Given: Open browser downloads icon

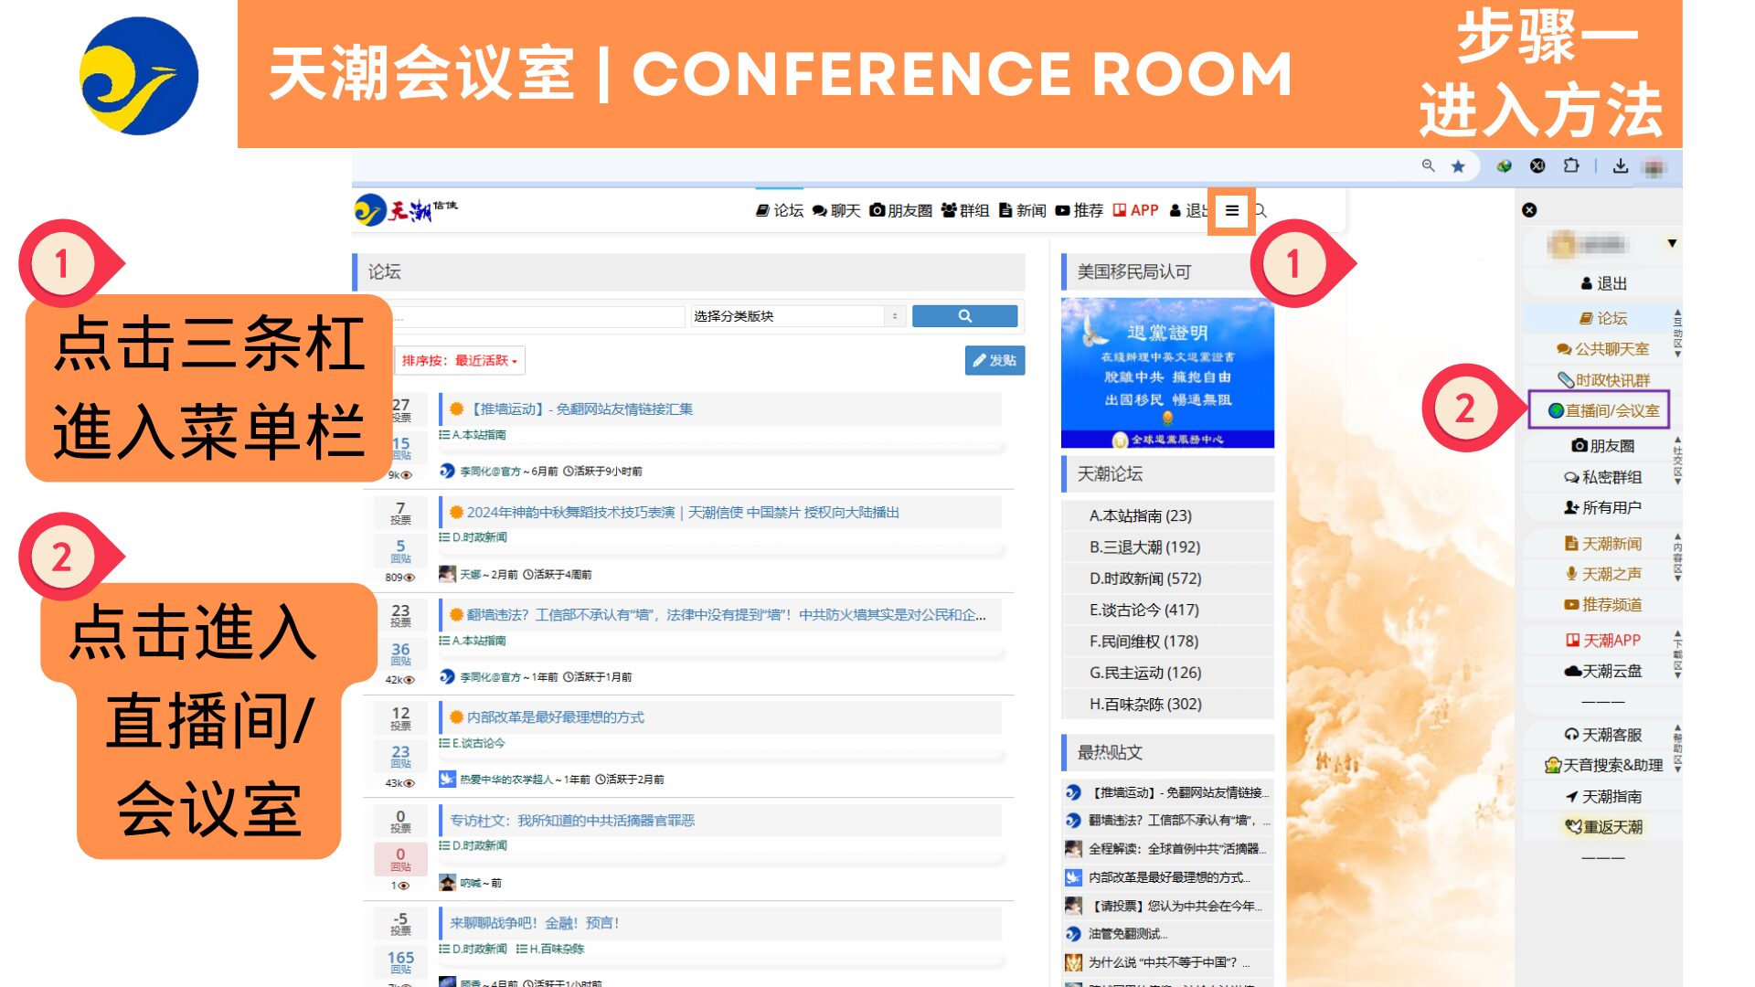Looking at the screenshot, I should click(1620, 166).
